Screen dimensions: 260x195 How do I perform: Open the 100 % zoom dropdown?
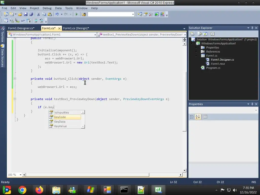click(21, 175)
